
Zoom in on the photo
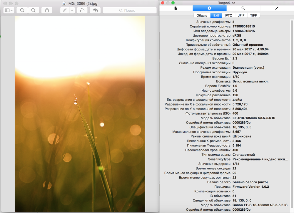[33, 10]
